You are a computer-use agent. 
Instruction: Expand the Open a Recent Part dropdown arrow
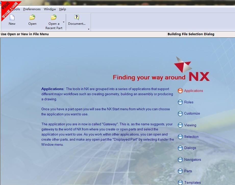64,22
